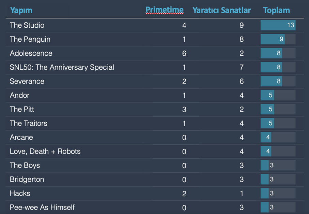
Task: Click The Penguin's total bar showing 9
Action: click(273, 39)
